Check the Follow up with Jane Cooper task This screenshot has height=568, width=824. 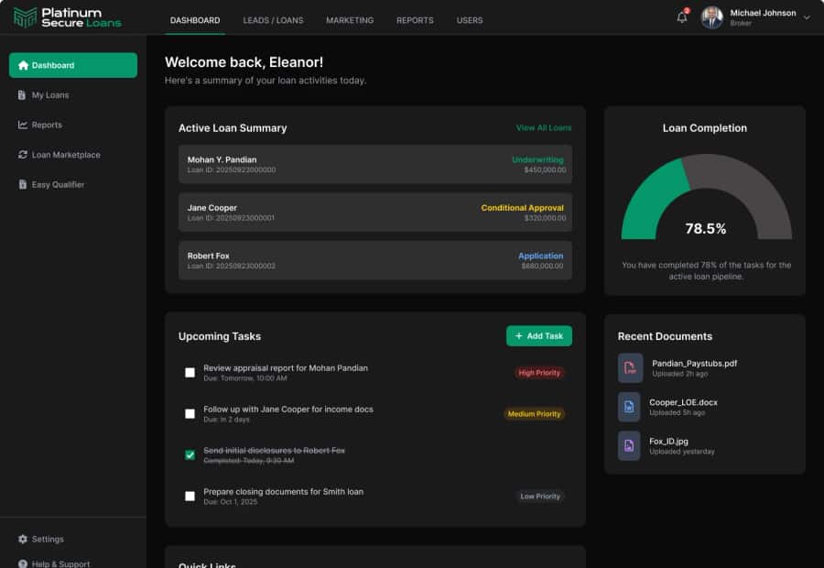[190, 414]
